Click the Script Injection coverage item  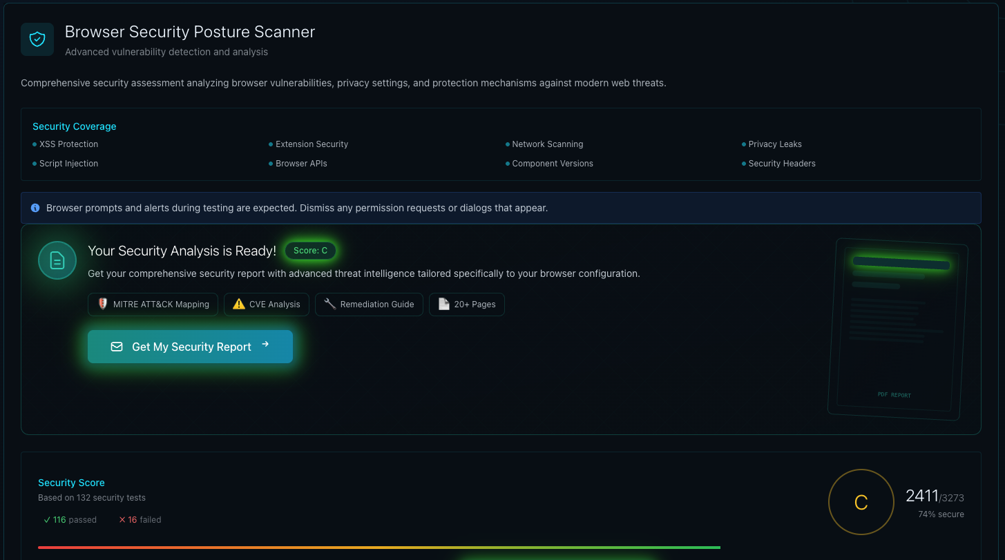click(66, 164)
